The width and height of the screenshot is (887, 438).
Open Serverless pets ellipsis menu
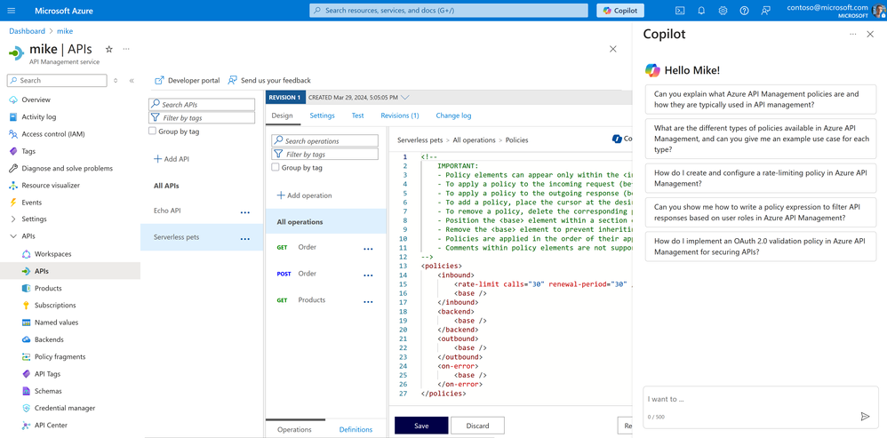coord(245,239)
